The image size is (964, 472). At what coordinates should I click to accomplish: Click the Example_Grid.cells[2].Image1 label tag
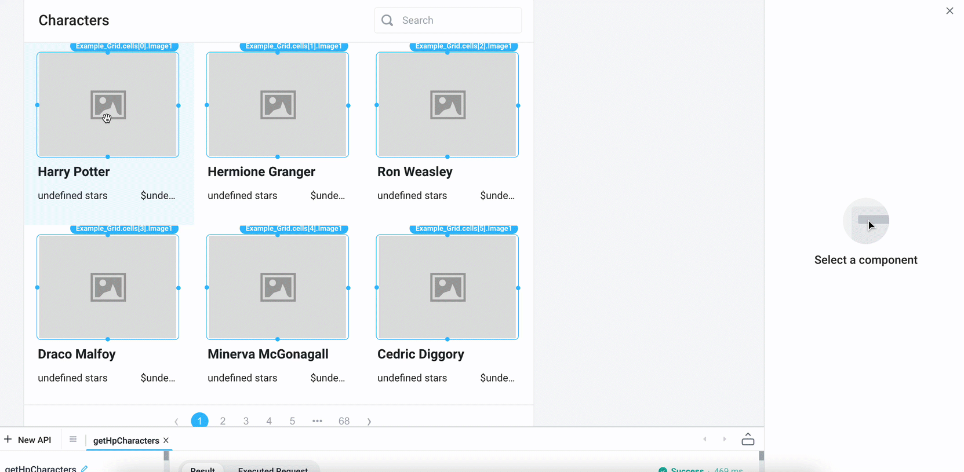(464, 46)
